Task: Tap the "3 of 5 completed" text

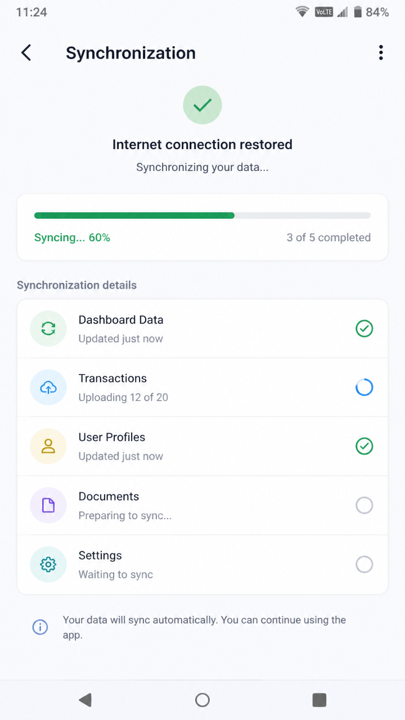Action: [x=328, y=237]
